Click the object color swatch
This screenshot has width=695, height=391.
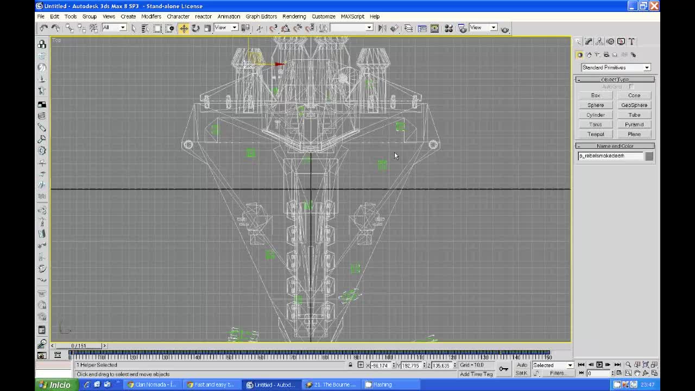click(649, 156)
